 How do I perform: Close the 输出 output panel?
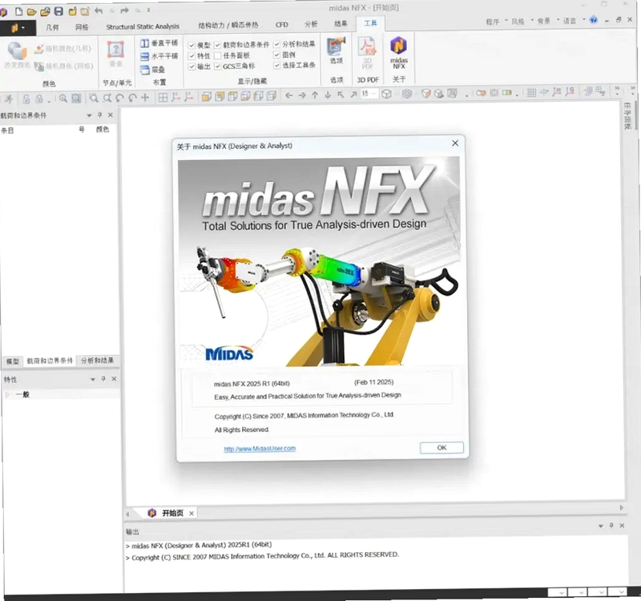622,526
